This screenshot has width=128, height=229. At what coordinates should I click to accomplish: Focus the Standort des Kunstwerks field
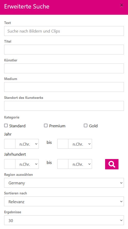click(64, 106)
